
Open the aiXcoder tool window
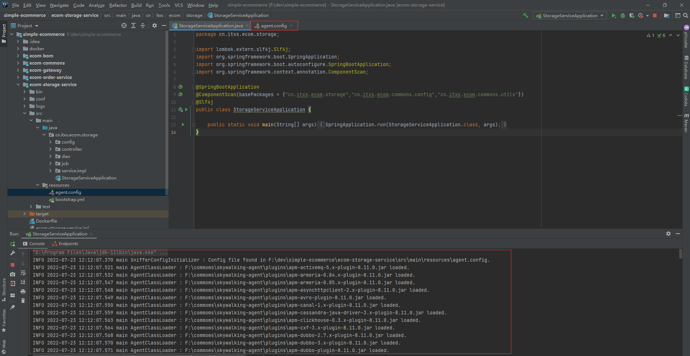click(686, 37)
